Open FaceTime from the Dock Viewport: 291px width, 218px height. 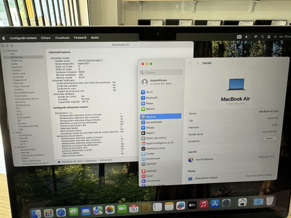click(122, 209)
